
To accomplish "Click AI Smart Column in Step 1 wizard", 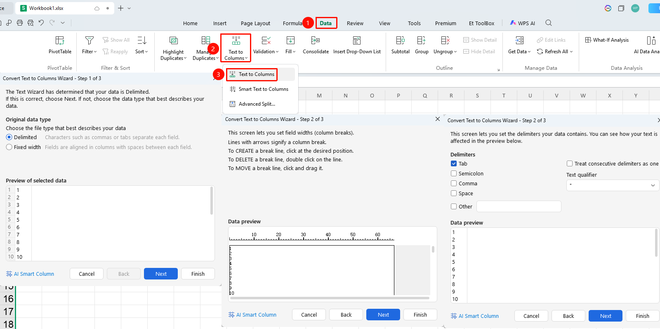I will point(30,274).
